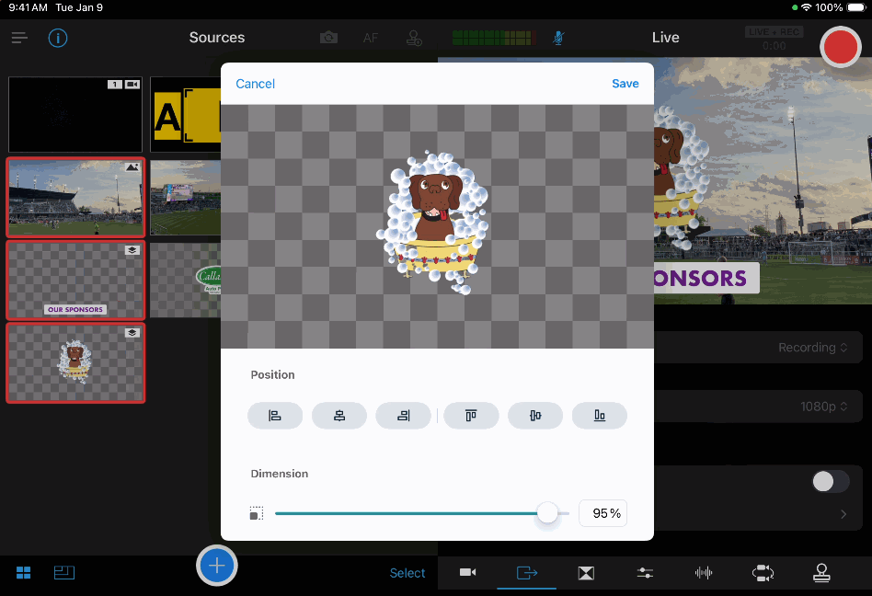Click the Dimension slider handle
The height and width of the screenshot is (596, 872).
tap(547, 513)
